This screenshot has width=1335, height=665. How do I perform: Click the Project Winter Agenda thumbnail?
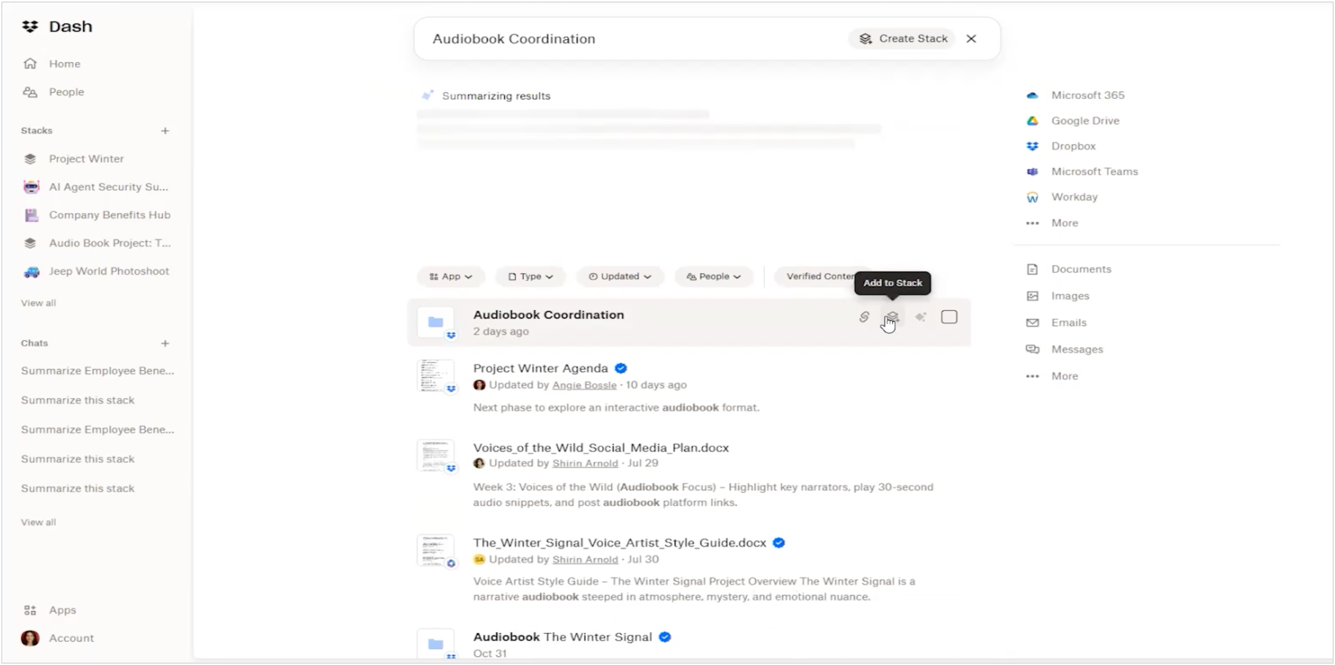[x=436, y=375]
